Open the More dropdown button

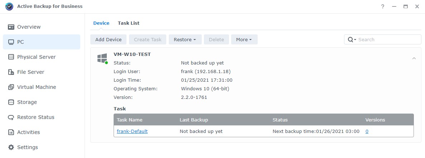point(244,39)
